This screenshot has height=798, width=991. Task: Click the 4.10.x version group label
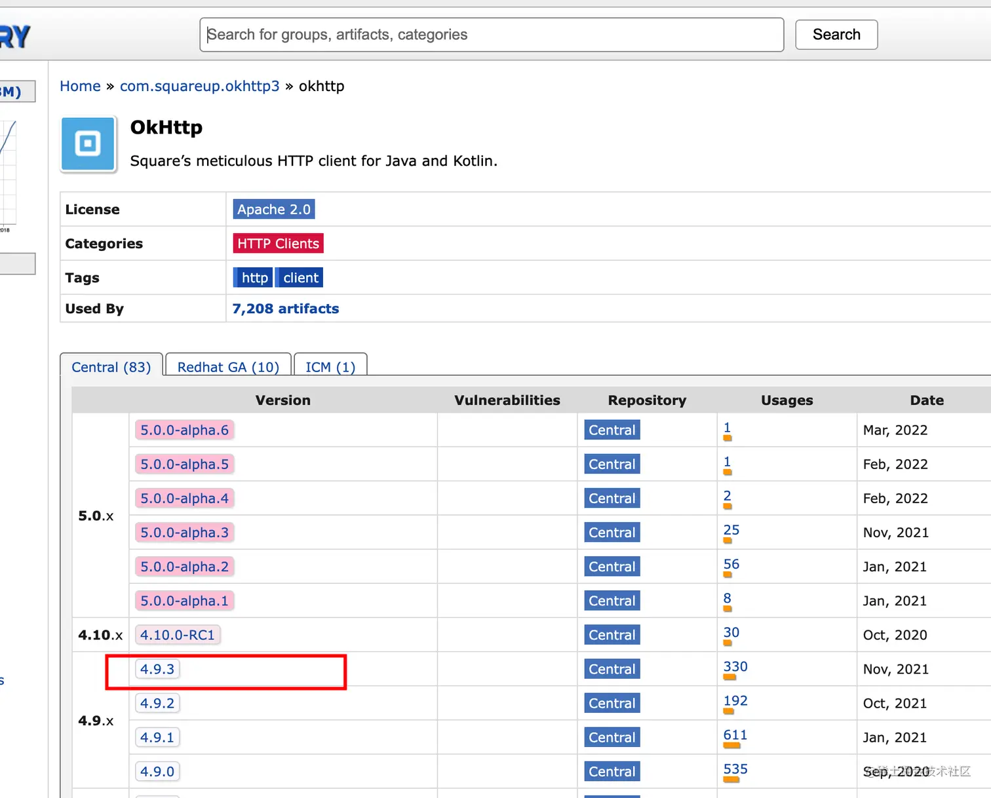(100, 635)
